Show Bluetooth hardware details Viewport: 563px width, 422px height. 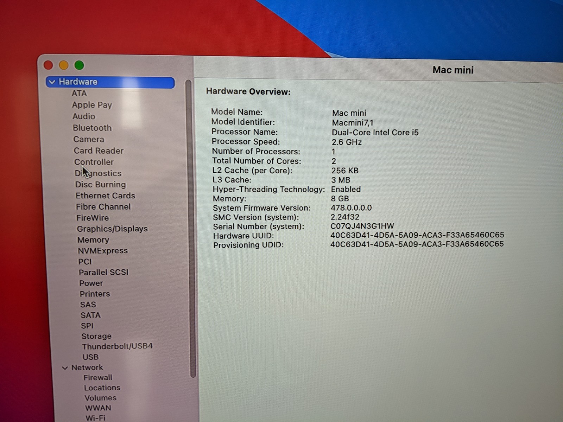click(92, 128)
